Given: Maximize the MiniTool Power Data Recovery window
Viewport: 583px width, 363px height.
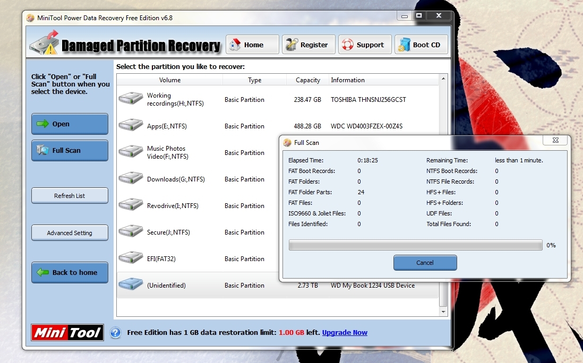Looking at the screenshot, I should tap(419, 15).
